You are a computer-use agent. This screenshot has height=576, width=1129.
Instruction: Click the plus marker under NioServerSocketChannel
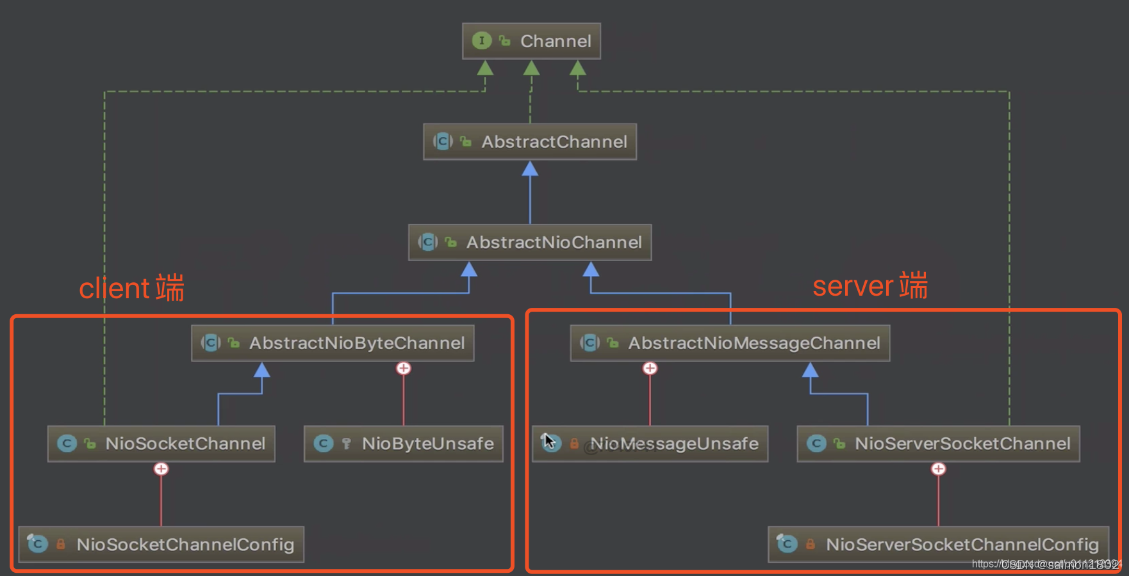(939, 469)
